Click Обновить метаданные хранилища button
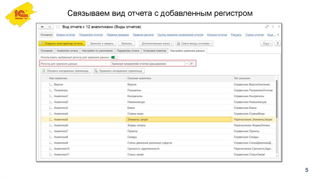Screen dimensions: 320x179 click(x=66, y=71)
